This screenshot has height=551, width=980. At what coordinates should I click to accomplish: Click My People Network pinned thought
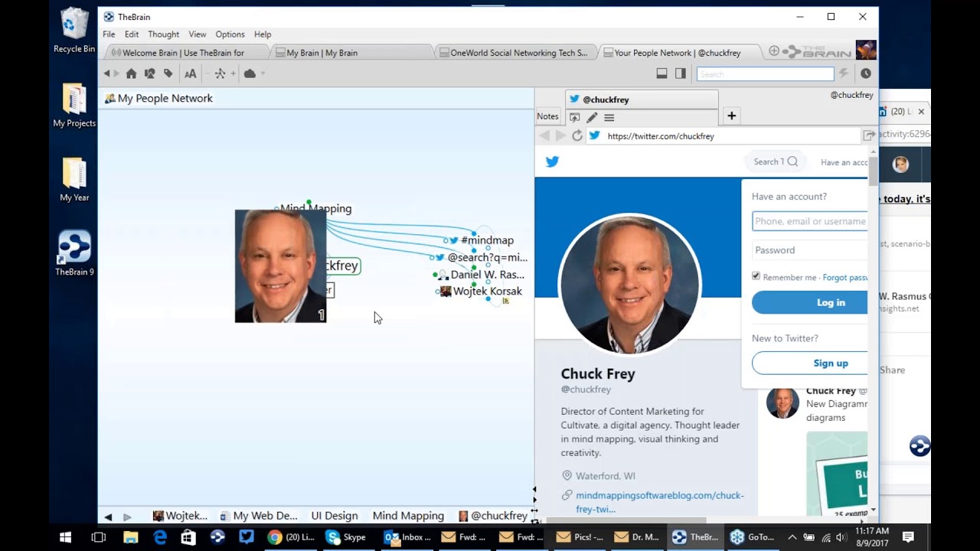[158, 98]
